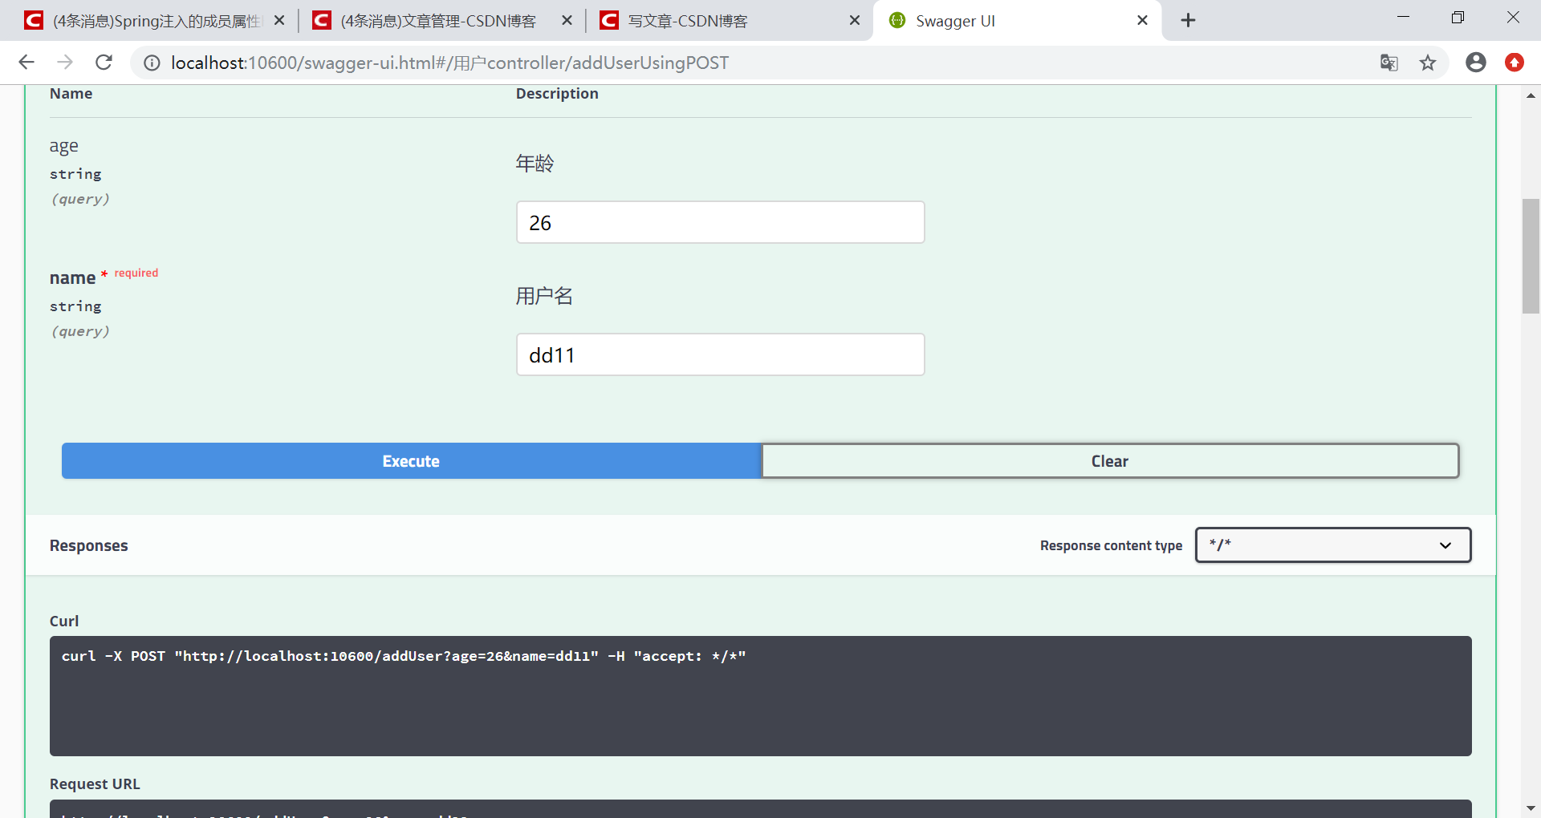Click the 年龄 description text

pyautogui.click(x=535, y=164)
